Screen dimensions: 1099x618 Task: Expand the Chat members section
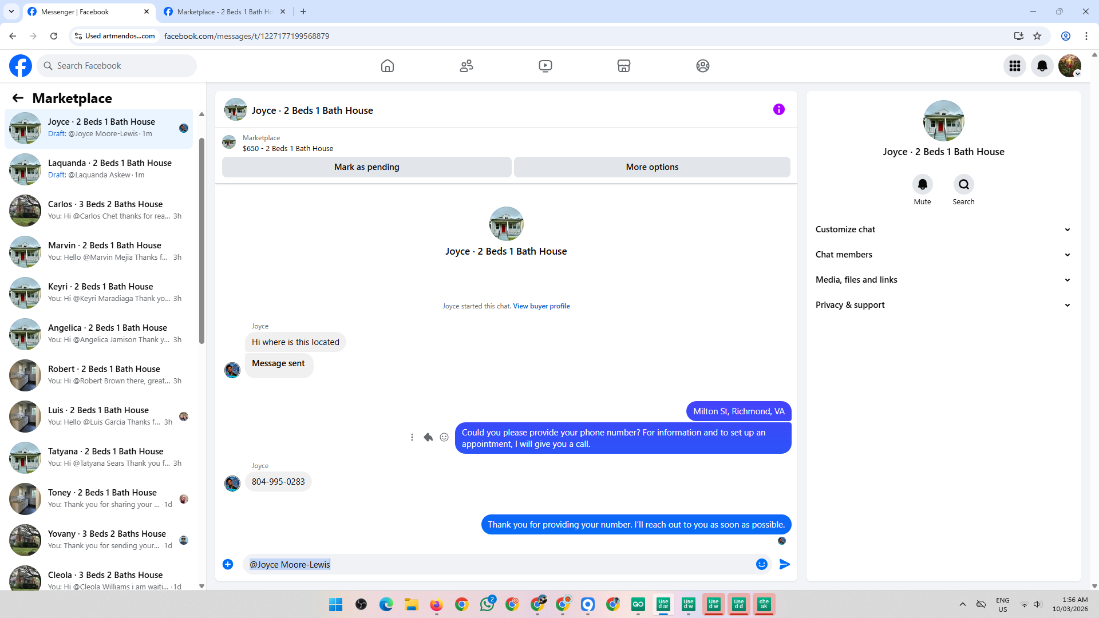[x=943, y=255]
